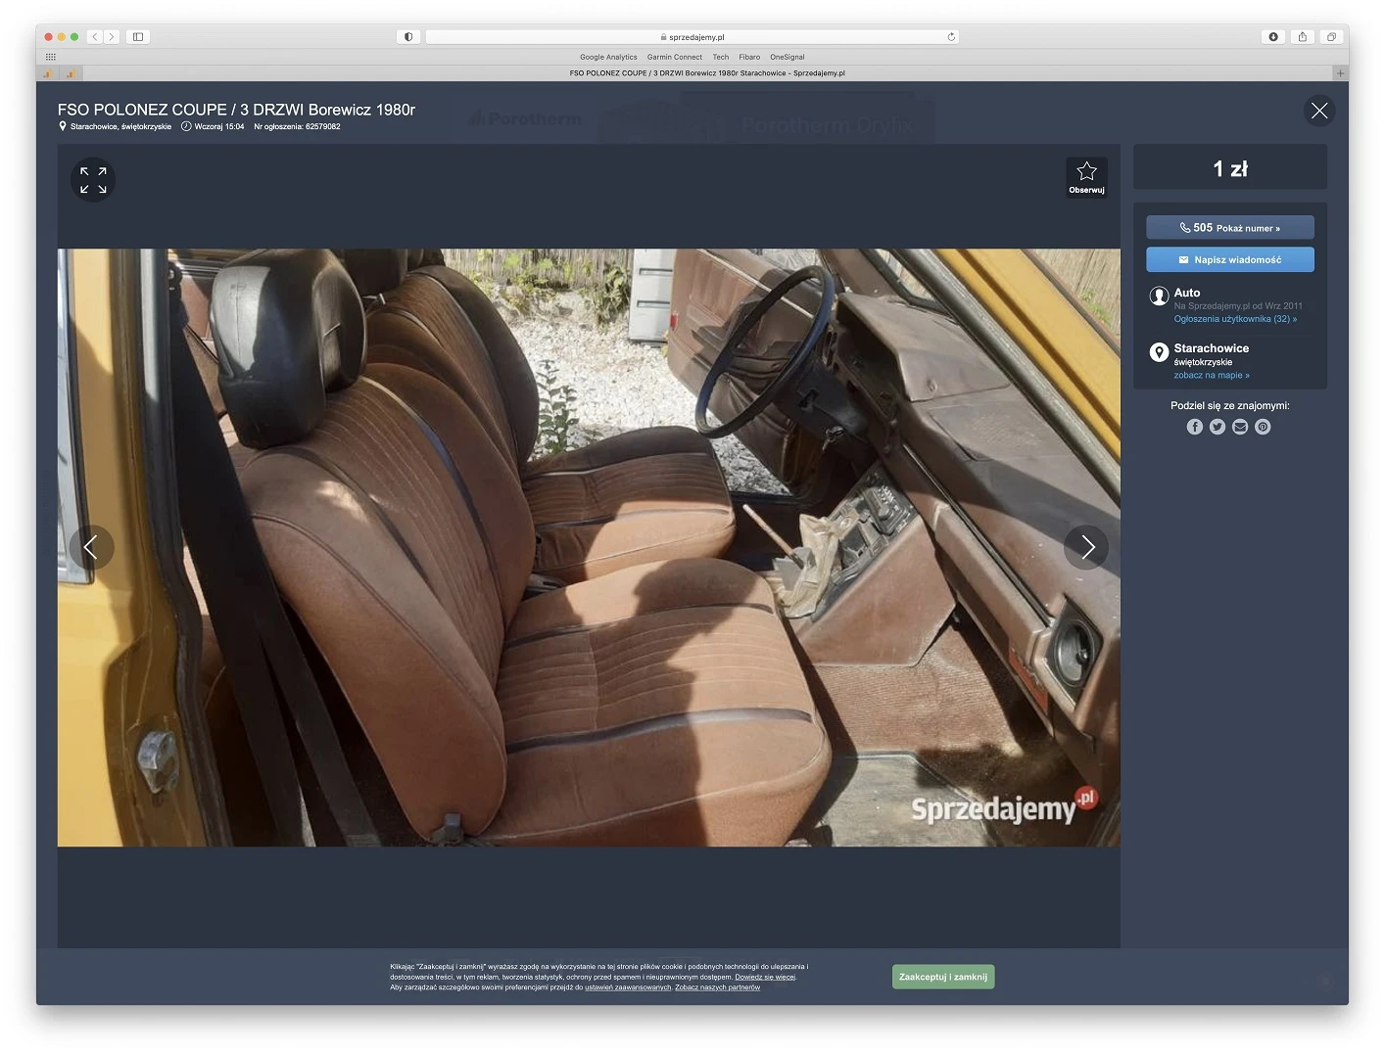Go to the previous photo with left arrow
1385x1053 pixels.
tap(91, 547)
